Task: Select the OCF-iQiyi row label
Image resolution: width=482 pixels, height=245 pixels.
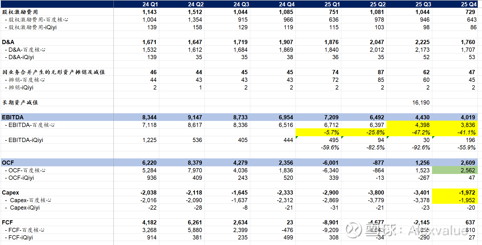Action: click(19, 178)
